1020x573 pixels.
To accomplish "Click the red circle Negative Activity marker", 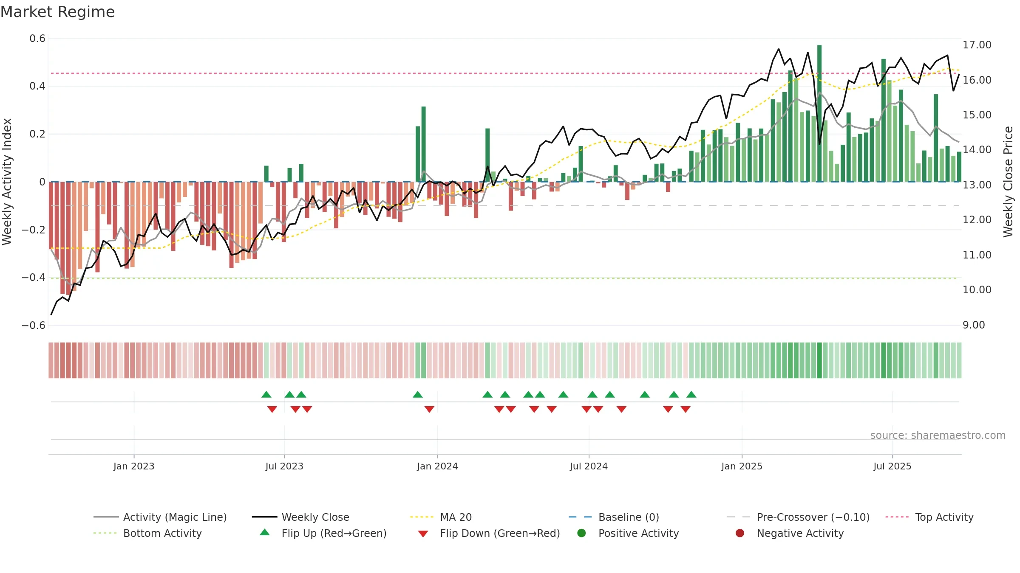I will pos(740,533).
